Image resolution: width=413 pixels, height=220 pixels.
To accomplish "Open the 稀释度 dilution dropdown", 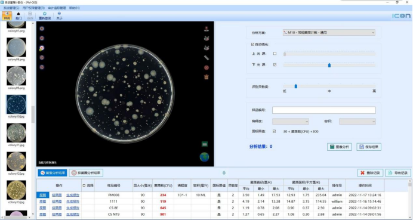I will tap(291, 121).
